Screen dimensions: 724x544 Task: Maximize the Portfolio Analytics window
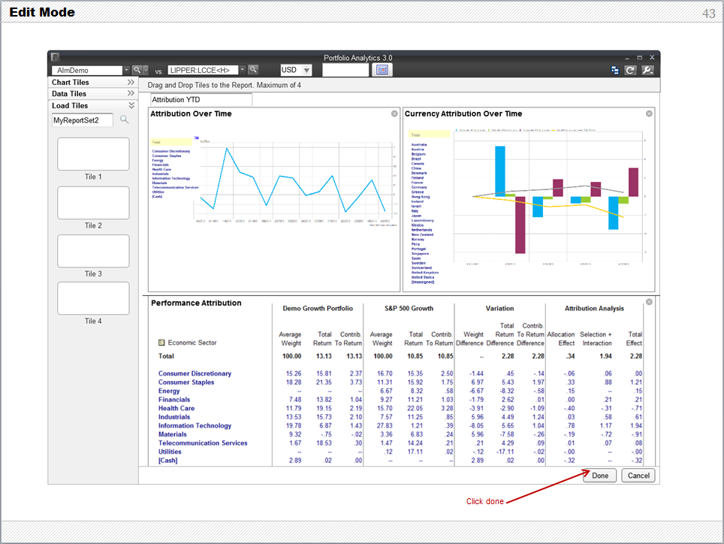[639, 58]
